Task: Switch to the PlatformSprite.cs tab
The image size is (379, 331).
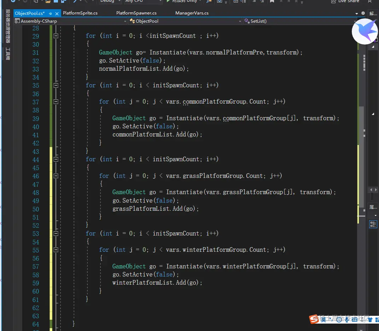Action: tap(80, 13)
